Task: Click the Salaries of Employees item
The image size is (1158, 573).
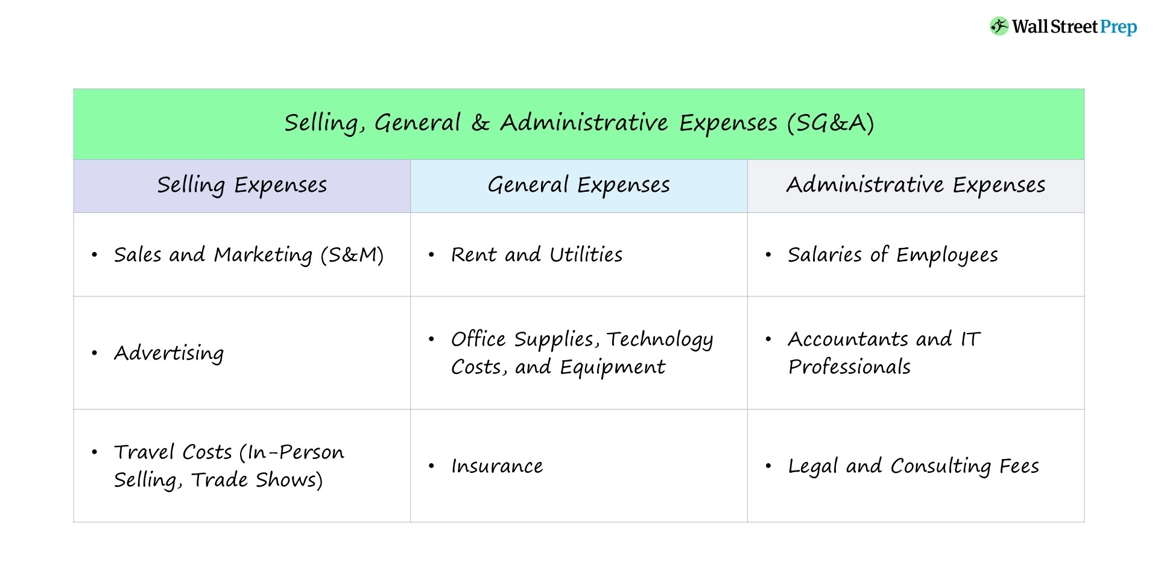Action: (893, 255)
